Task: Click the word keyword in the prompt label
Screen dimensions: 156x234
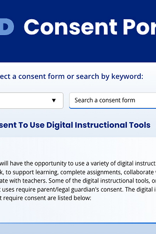Action: pyautogui.click(x=127, y=76)
